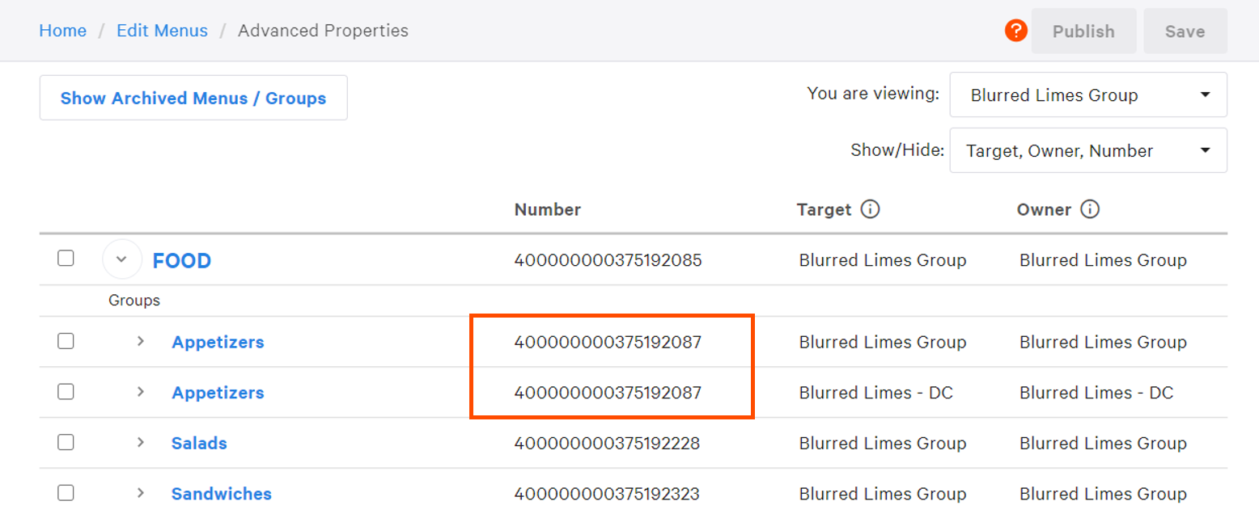This screenshot has height=518, width=1259.
Task: Open the FOOD menu link
Action: click(x=181, y=260)
